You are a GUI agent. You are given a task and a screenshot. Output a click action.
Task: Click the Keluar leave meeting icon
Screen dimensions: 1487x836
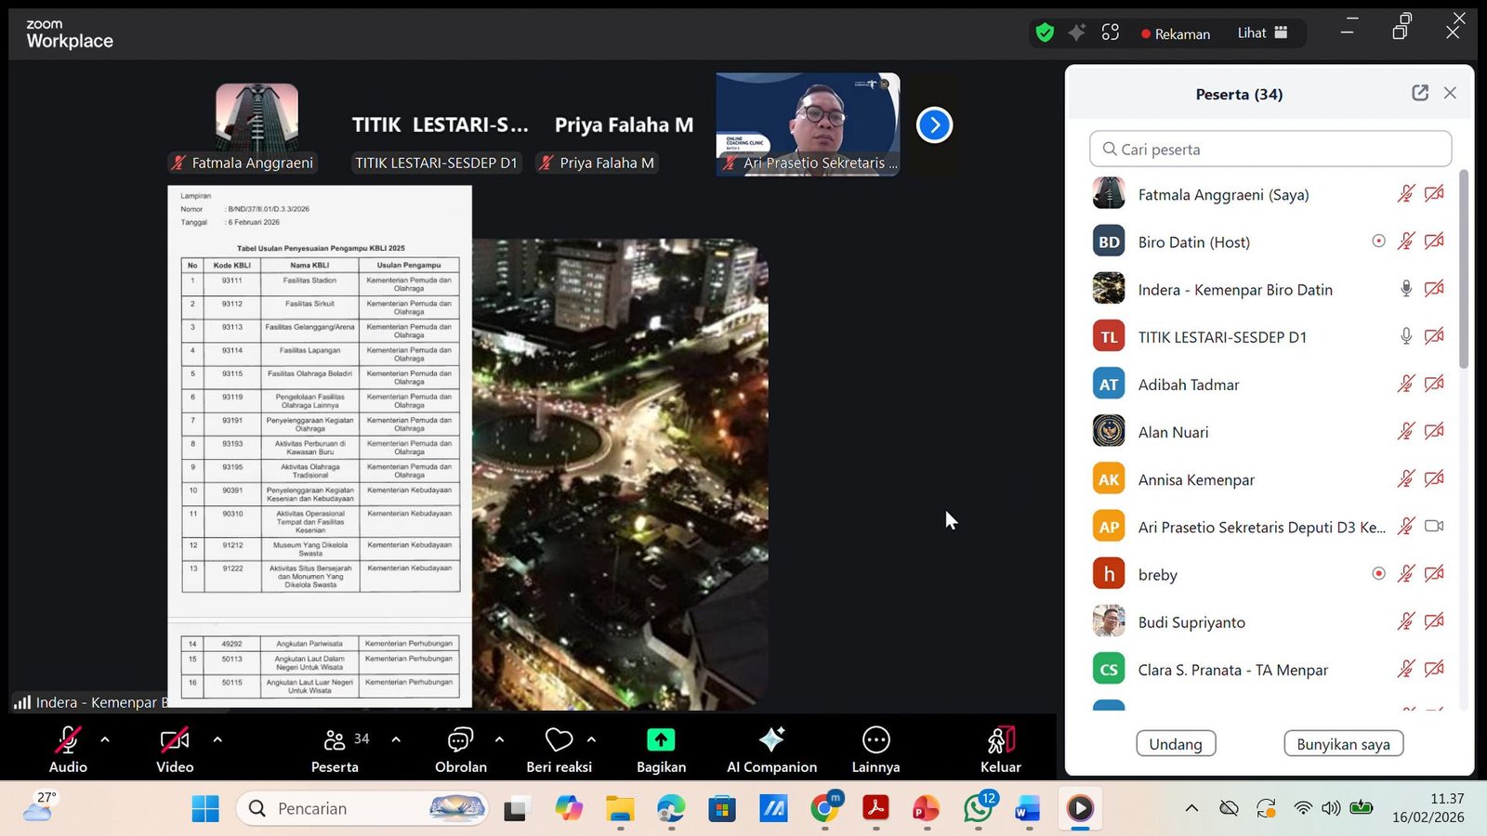[1000, 739]
